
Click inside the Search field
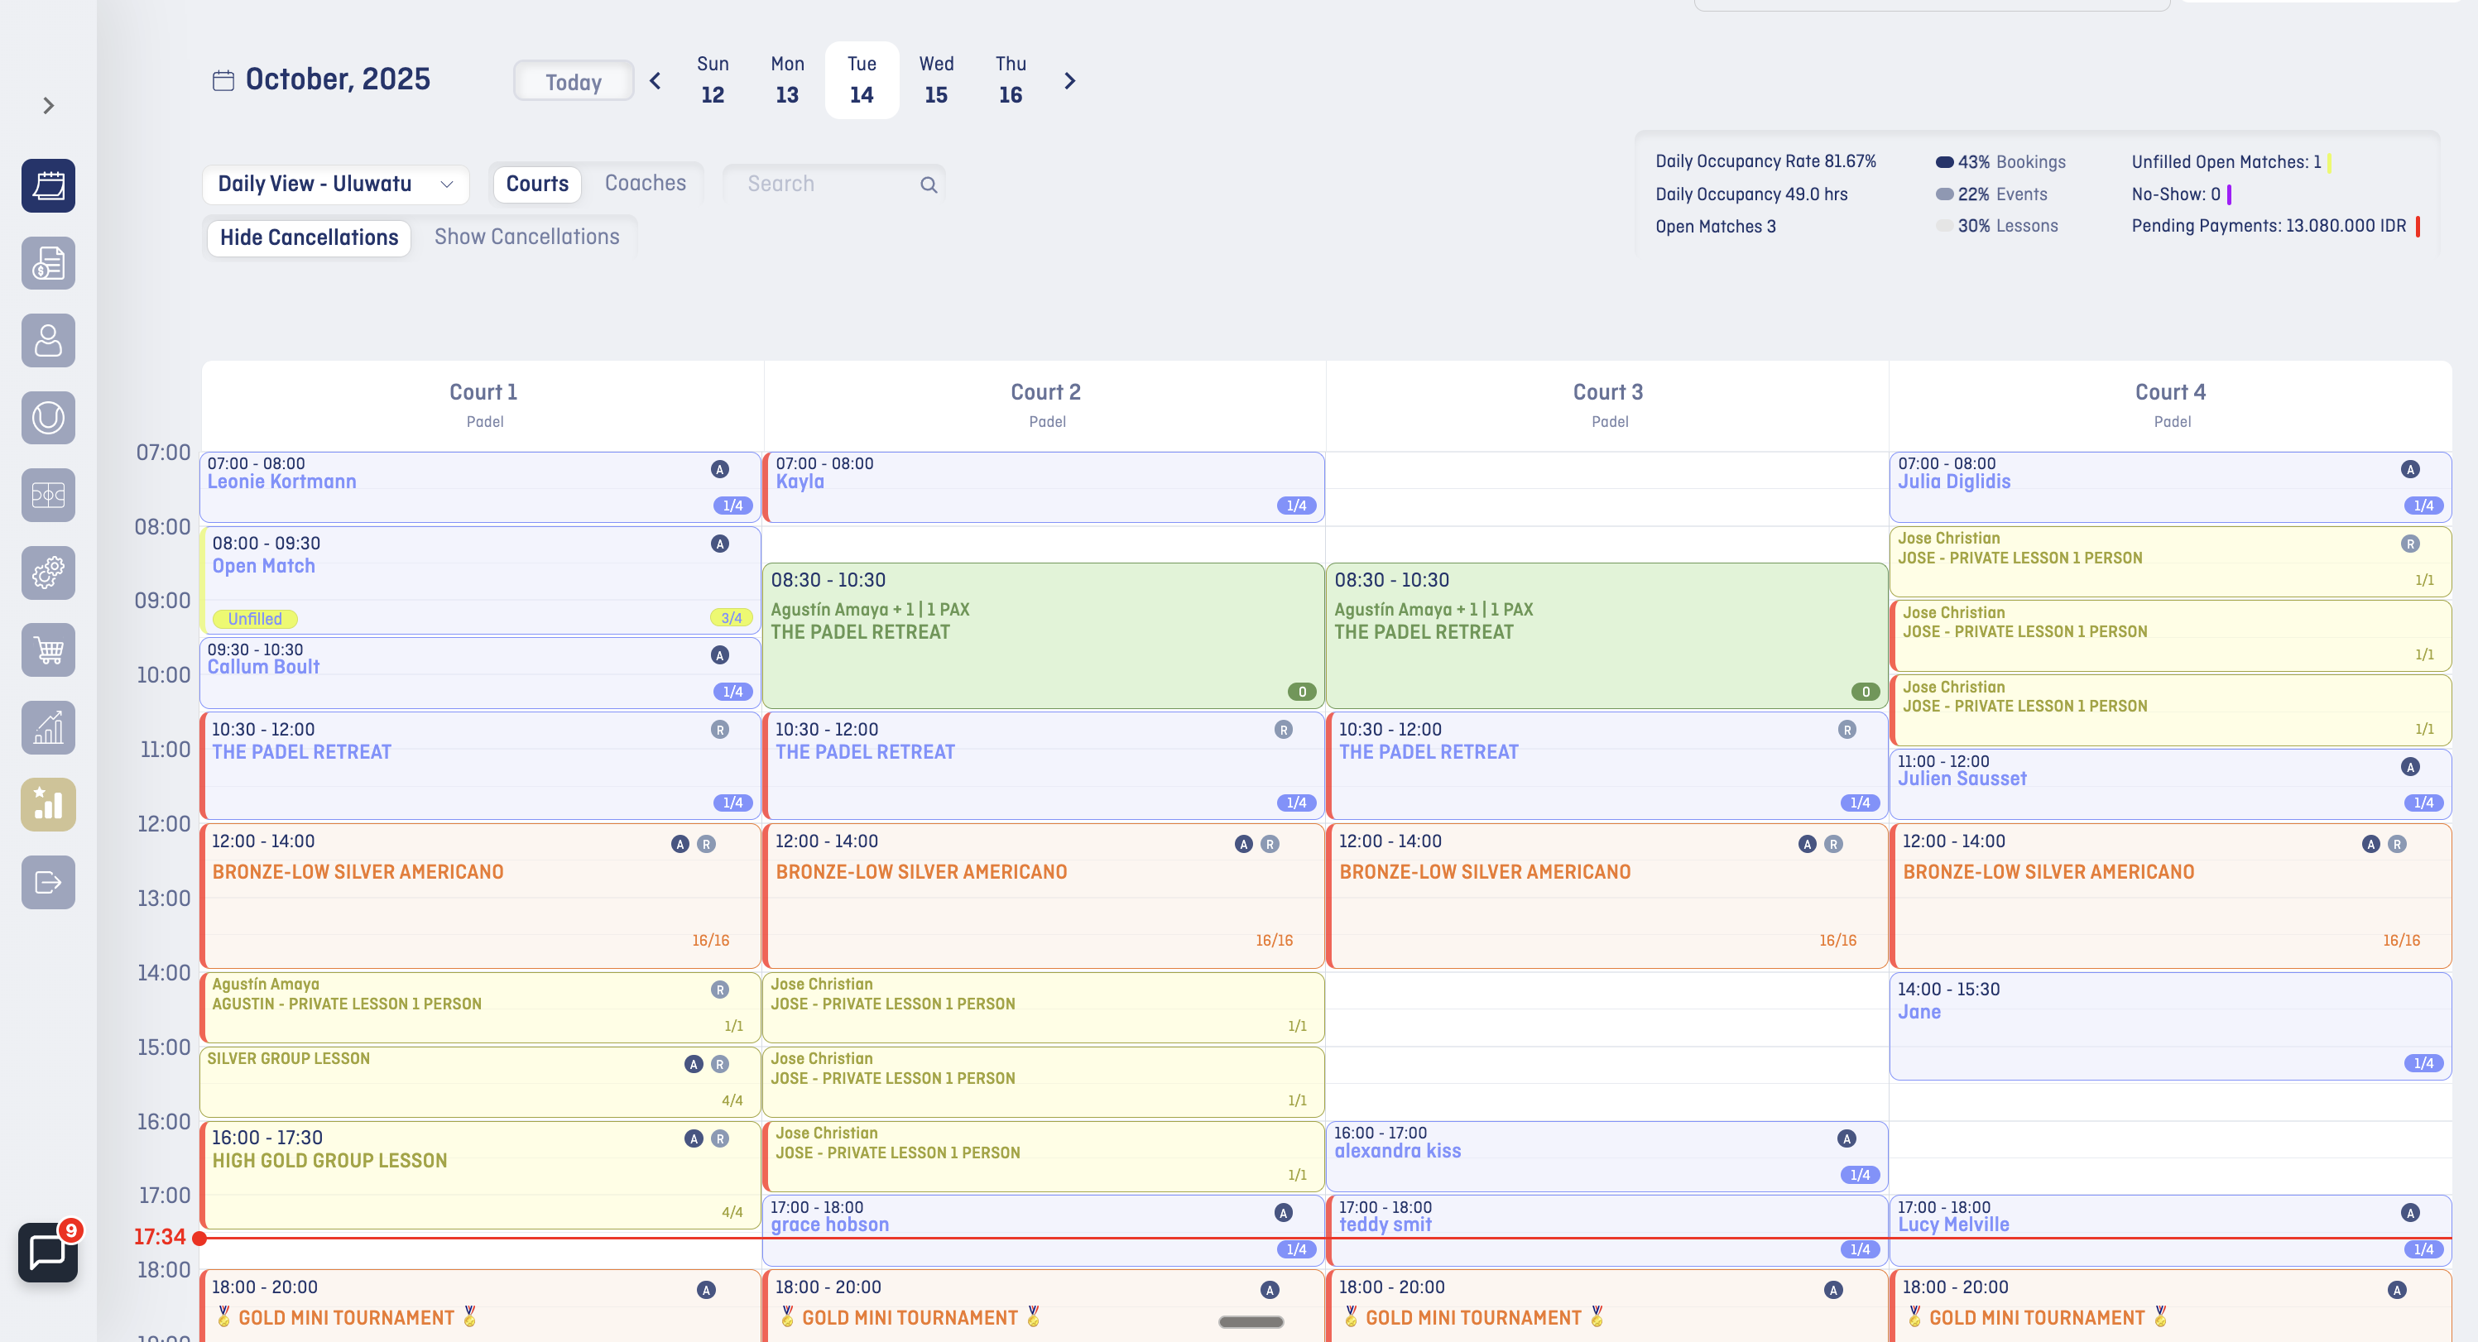coord(828,183)
